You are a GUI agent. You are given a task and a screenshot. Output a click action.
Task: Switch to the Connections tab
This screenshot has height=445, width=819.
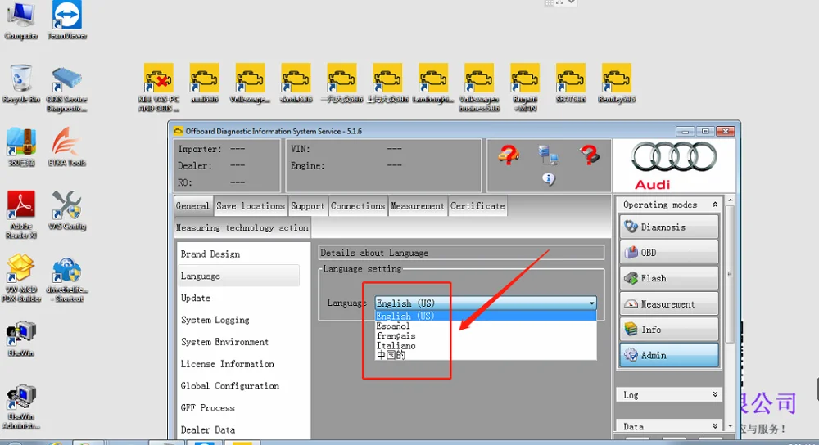point(358,206)
